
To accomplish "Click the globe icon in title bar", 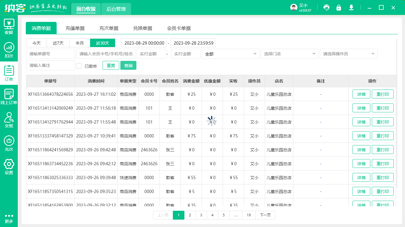I will click(326, 7).
